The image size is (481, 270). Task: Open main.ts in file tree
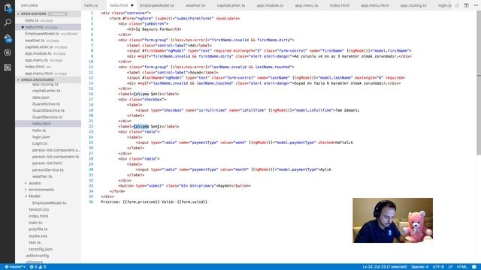click(35, 223)
